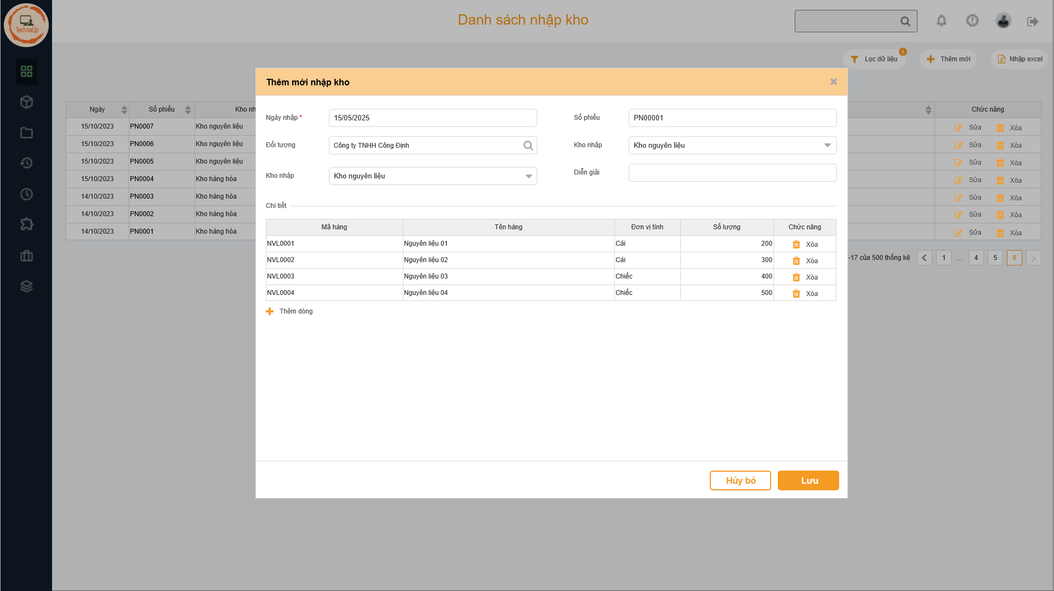
Task: Click the plus icon for Thêm dòng
Action: point(270,311)
